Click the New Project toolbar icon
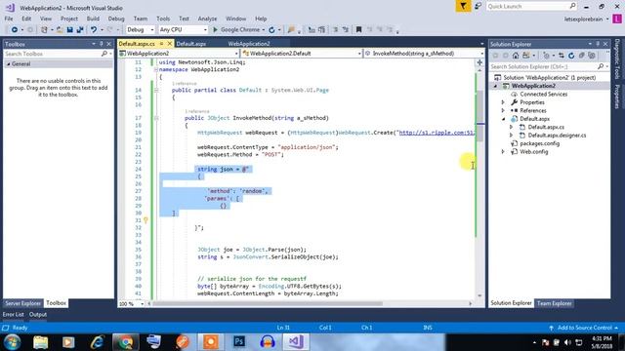This screenshot has width=625, height=351. (x=44, y=30)
